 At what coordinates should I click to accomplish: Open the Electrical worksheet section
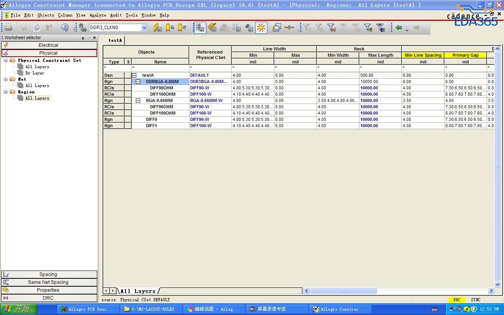pyautogui.click(x=48, y=45)
